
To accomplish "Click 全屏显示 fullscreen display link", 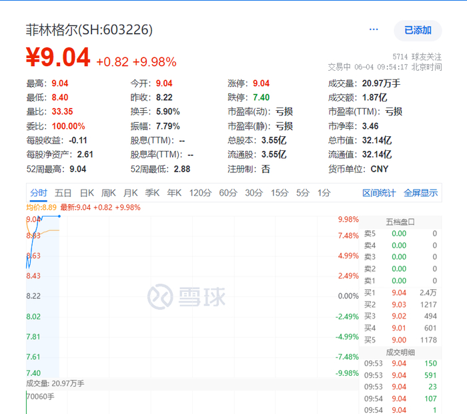I will click(420, 193).
